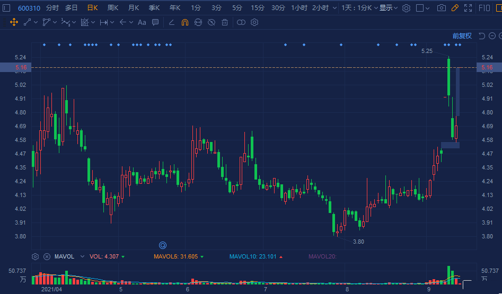Click the zoom out minus circle icon
502x294 pixels.
click(492, 36)
